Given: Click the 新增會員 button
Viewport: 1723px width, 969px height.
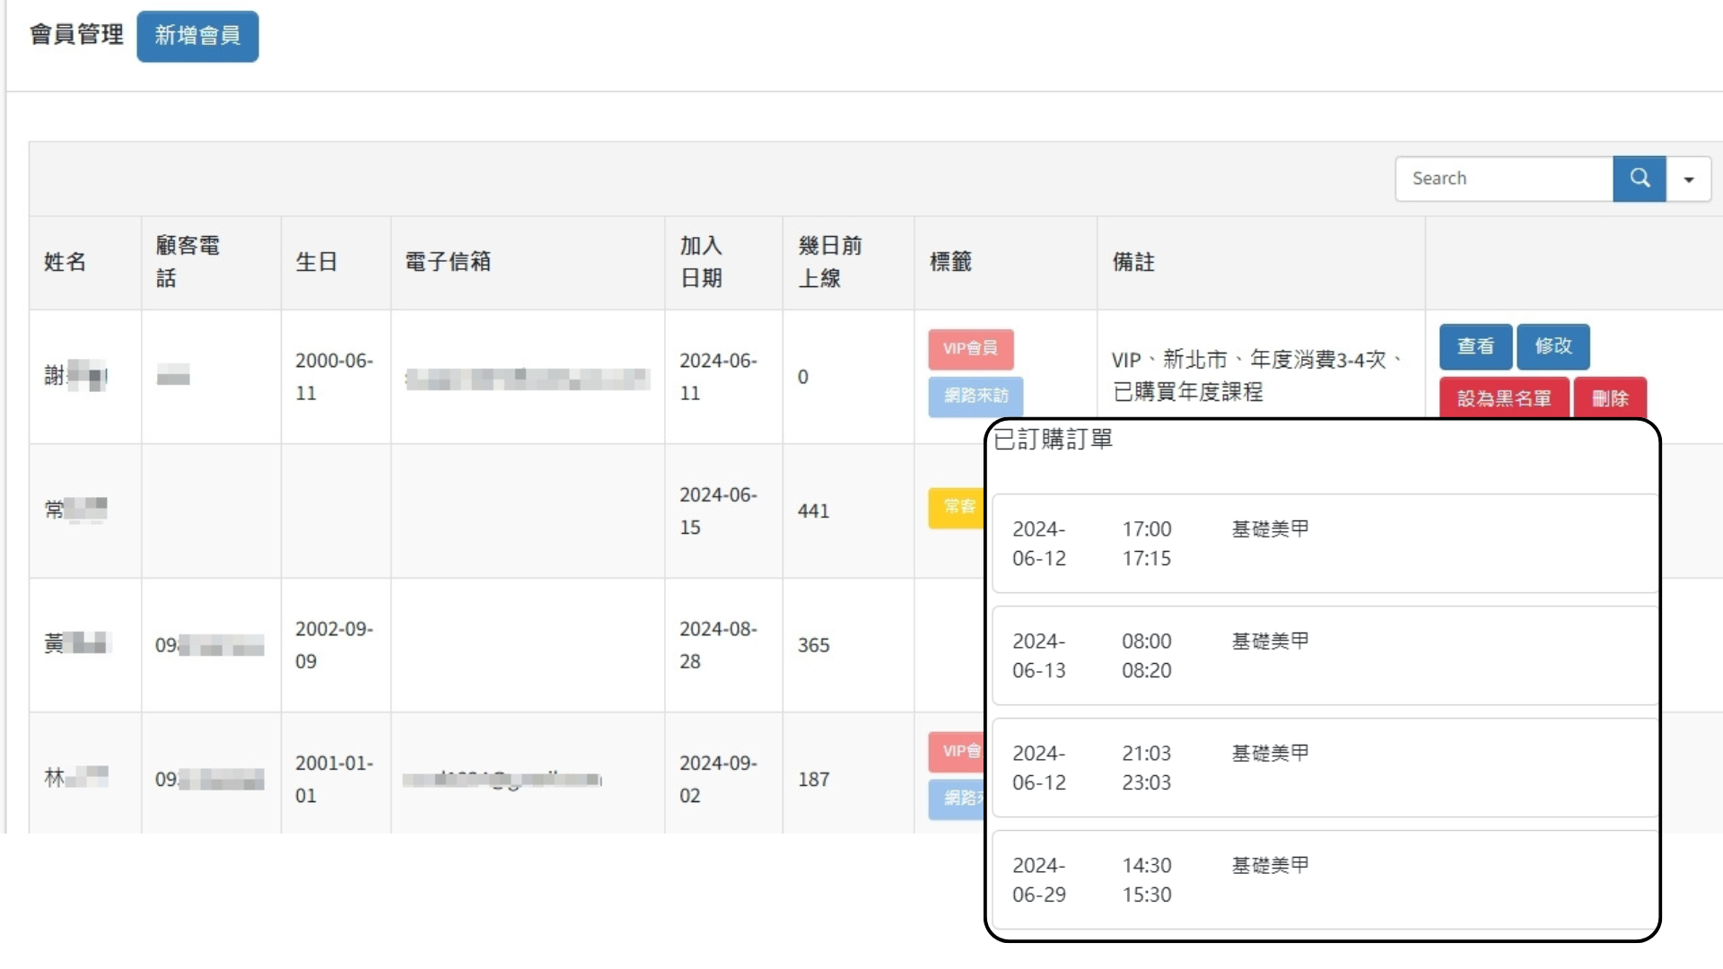Looking at the screenshot, I should click(x=197, y=36).
